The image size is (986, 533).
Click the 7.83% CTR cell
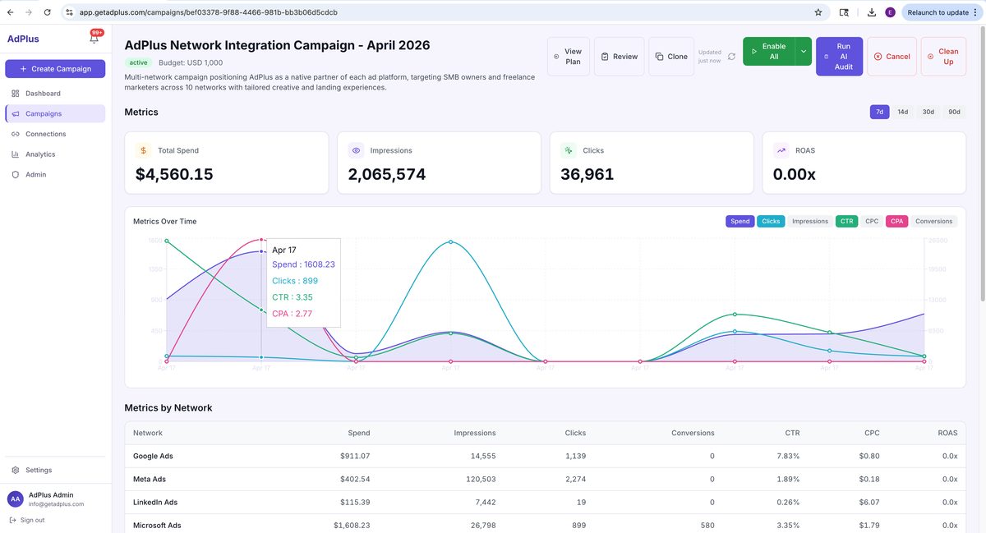coord(787,456)
